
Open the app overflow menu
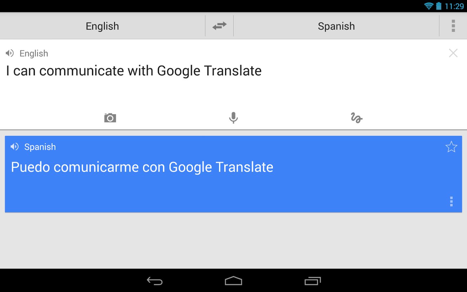(453, 26)
